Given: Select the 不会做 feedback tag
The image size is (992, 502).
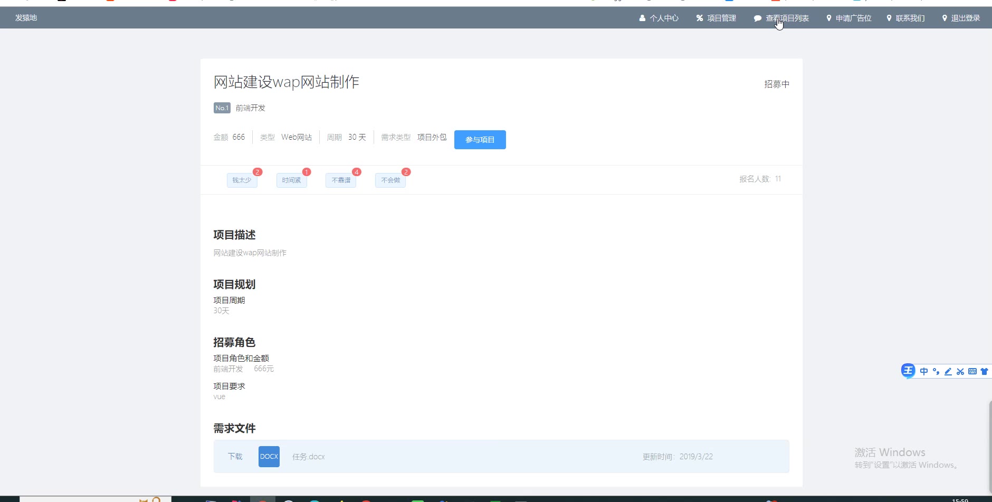Looking at the screenshot, I should [x=390, y=180].
